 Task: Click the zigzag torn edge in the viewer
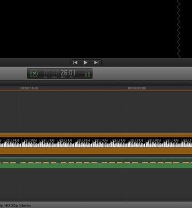pyautogui.click(x=179, y=29)
